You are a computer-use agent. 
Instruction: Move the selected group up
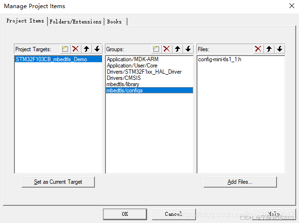coord(177,49)
